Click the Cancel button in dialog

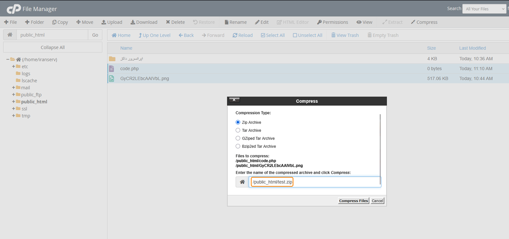(377, 200)
